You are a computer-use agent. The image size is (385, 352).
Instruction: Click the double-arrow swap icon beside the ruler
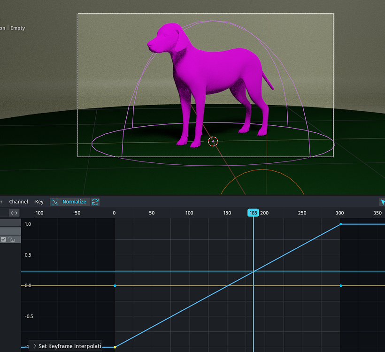14,213
